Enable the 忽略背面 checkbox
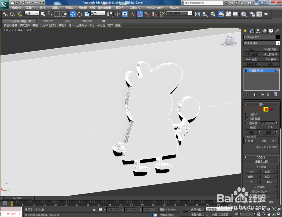 click(x=247, y=119)
